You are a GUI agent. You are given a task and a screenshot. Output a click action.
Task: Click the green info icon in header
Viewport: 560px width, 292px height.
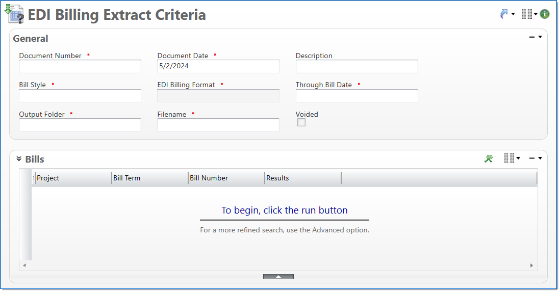click(x=545, y=14)
